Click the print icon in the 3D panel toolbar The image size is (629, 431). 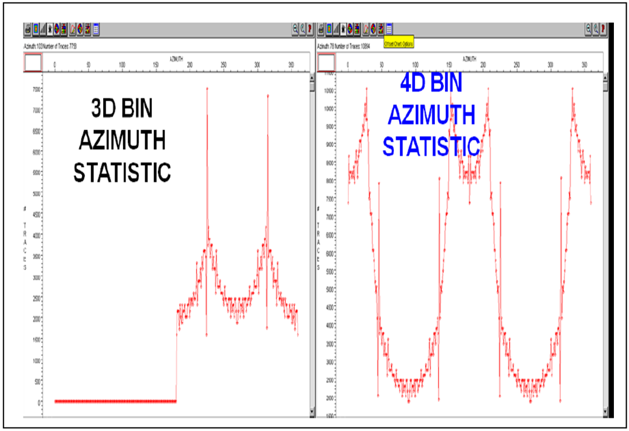coord(28,28)
